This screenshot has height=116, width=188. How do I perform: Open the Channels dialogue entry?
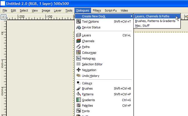(x=104, y=41)
